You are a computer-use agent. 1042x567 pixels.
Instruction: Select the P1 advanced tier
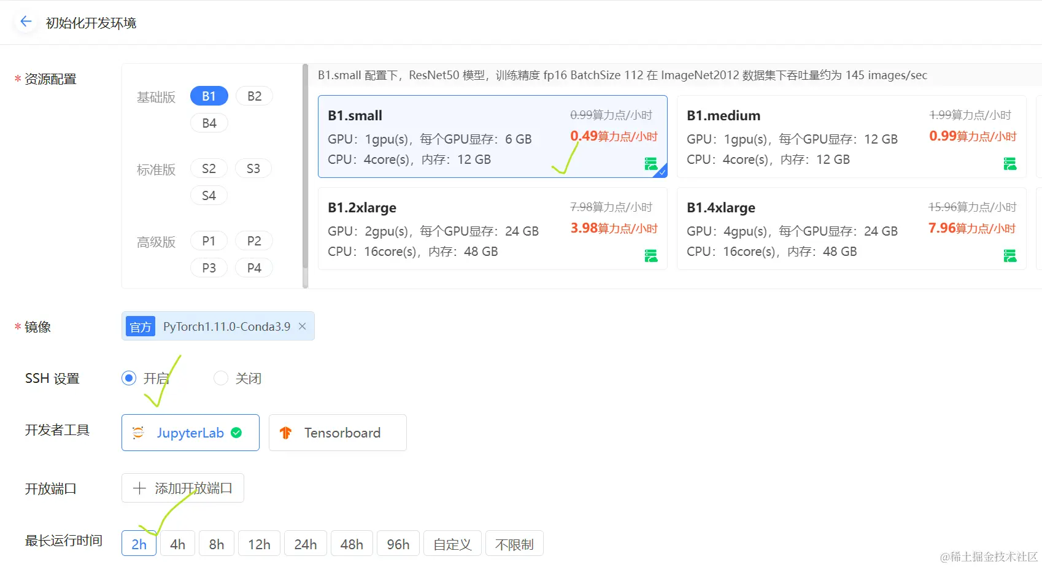tap(209, 241)
